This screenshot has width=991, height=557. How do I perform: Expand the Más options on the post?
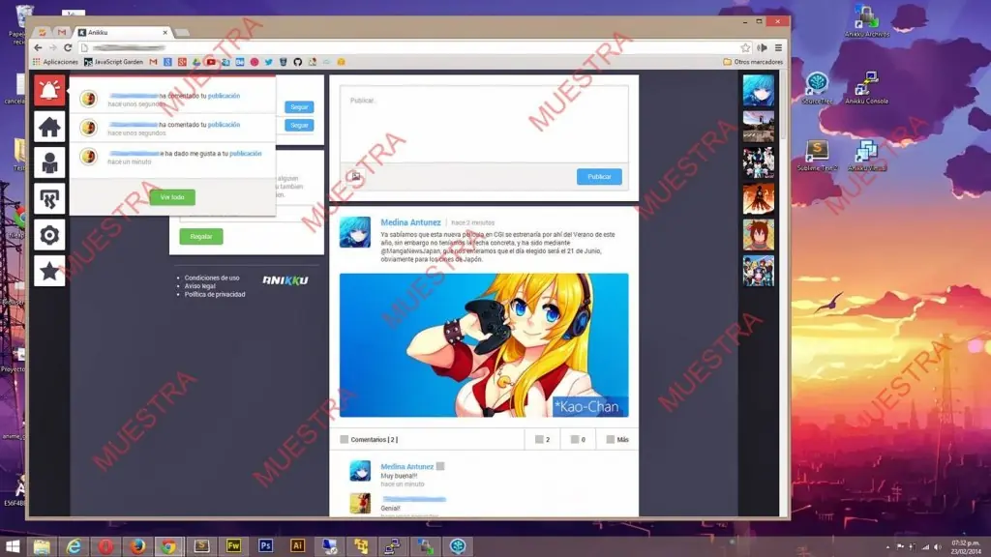pyautogui.click(x=617, y=440)
